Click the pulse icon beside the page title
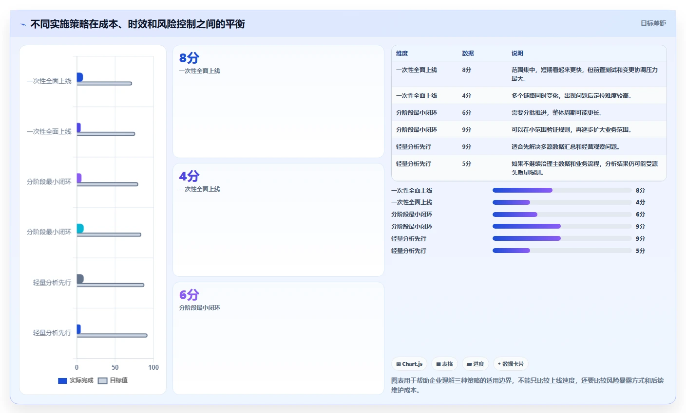The height and width of the screenshot is (413, 686). coord(23,24)
